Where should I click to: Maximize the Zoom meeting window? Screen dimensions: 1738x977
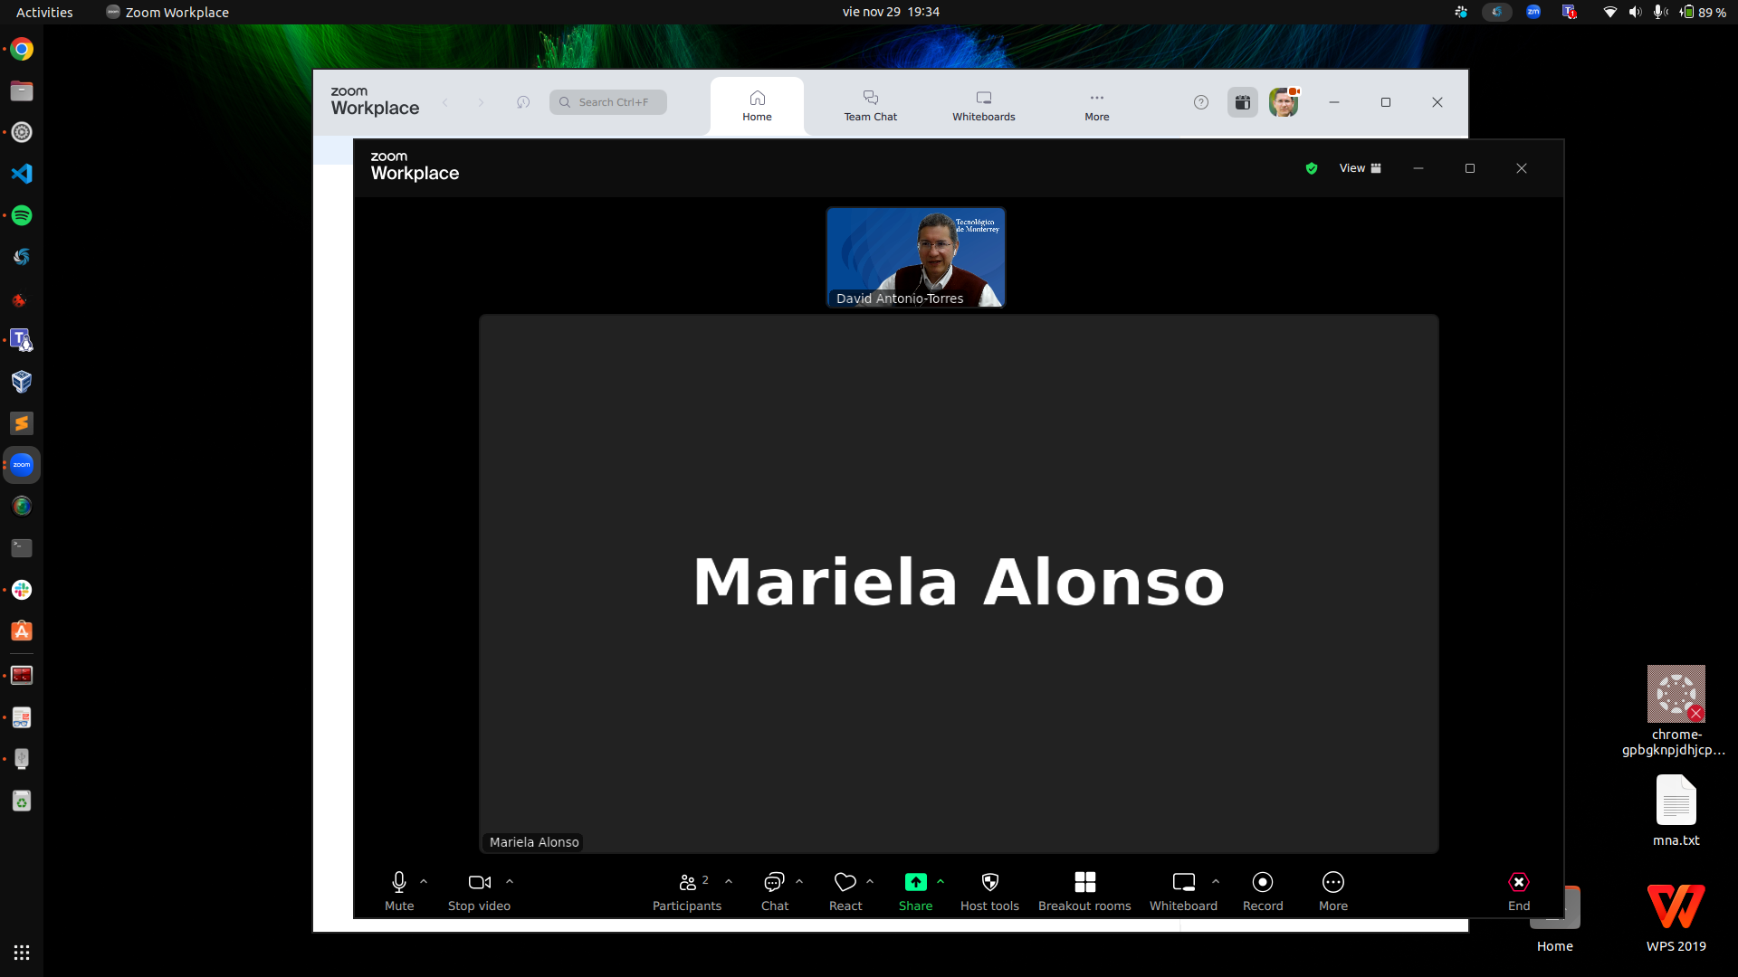tap(1470, 168)
